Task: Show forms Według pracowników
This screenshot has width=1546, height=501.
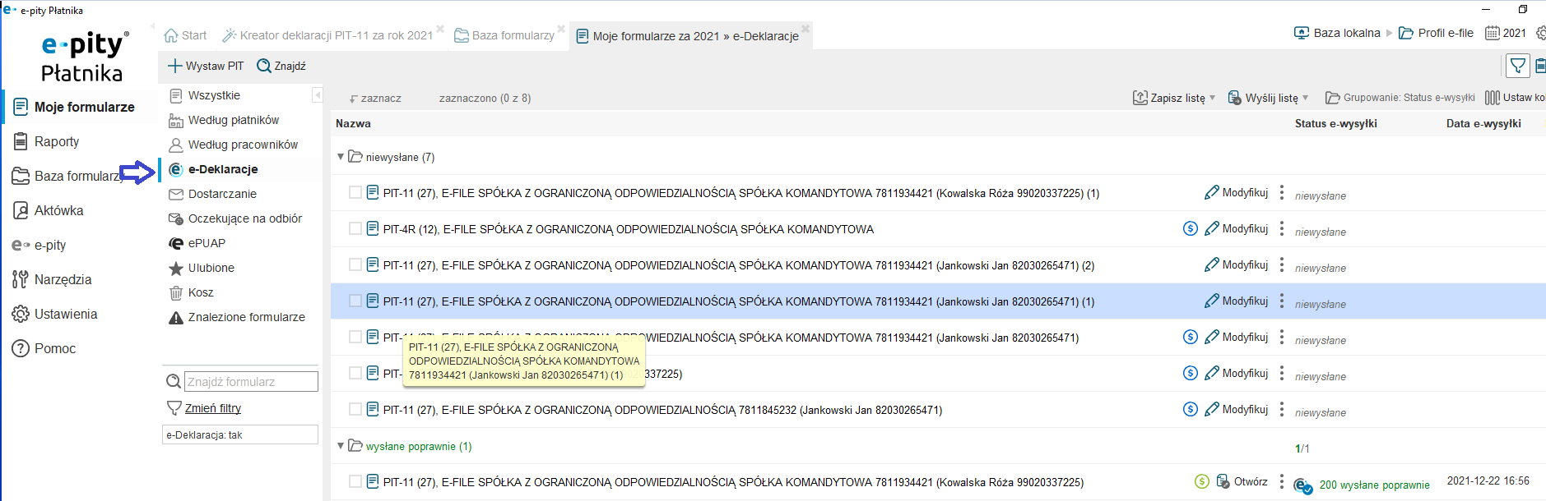Action: 233,145
